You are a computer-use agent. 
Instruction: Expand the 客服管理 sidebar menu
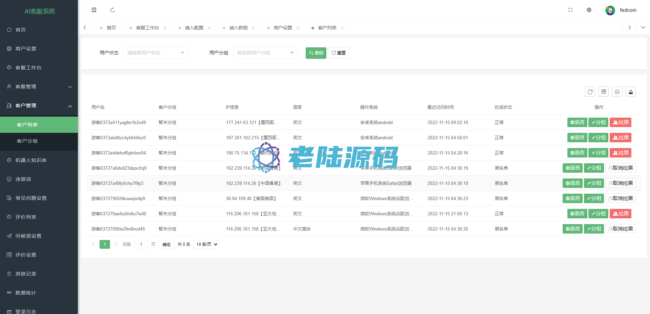click(39, 87)
